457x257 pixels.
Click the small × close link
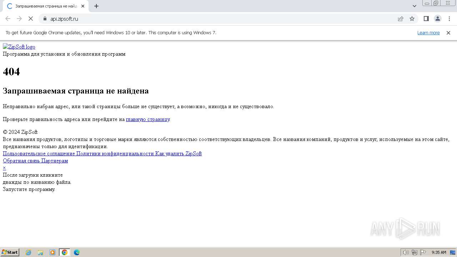point(4,168)
